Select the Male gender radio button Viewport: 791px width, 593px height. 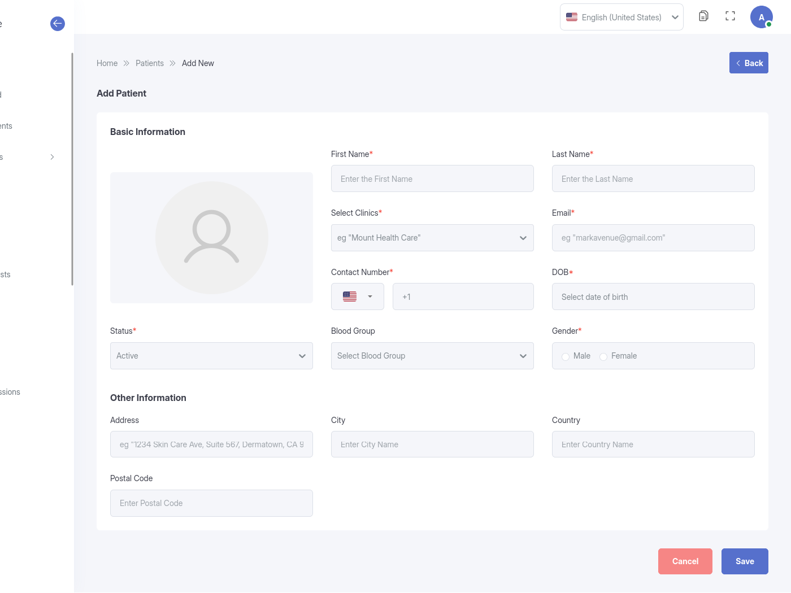pyautogui.click(x=566, y=356)
